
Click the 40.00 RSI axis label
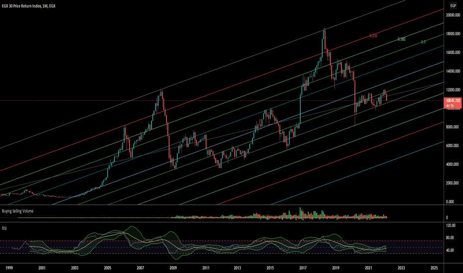[x=450, y=250]
